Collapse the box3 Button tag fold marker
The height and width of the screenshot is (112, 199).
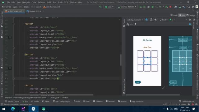pos(14,24)
